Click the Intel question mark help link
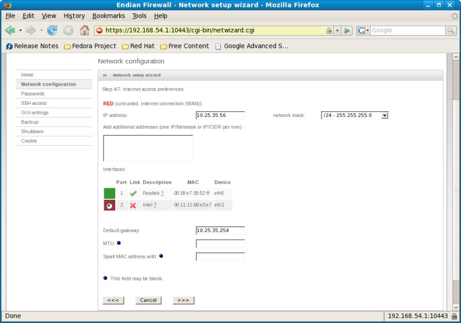This screenshot has width=461, height=323. click(x=155, y=205)
